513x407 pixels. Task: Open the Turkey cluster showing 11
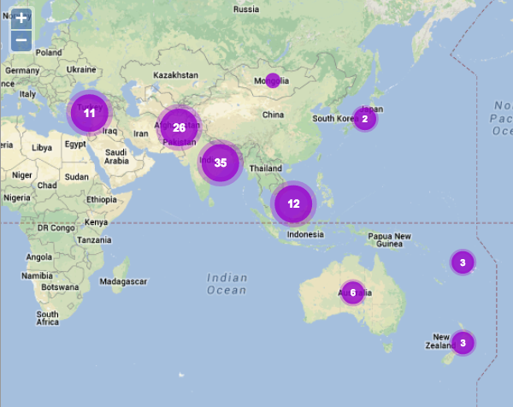point(89,113)
